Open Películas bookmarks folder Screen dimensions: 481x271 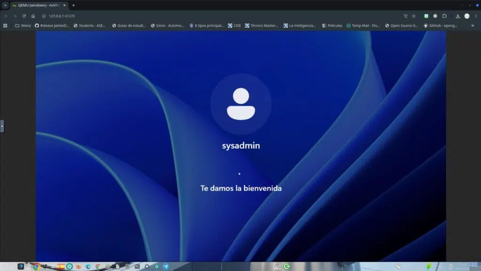[332, 25]
